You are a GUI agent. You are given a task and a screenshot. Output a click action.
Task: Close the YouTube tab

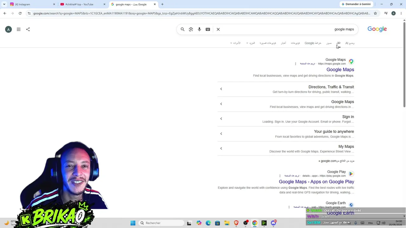coord(104,4)
